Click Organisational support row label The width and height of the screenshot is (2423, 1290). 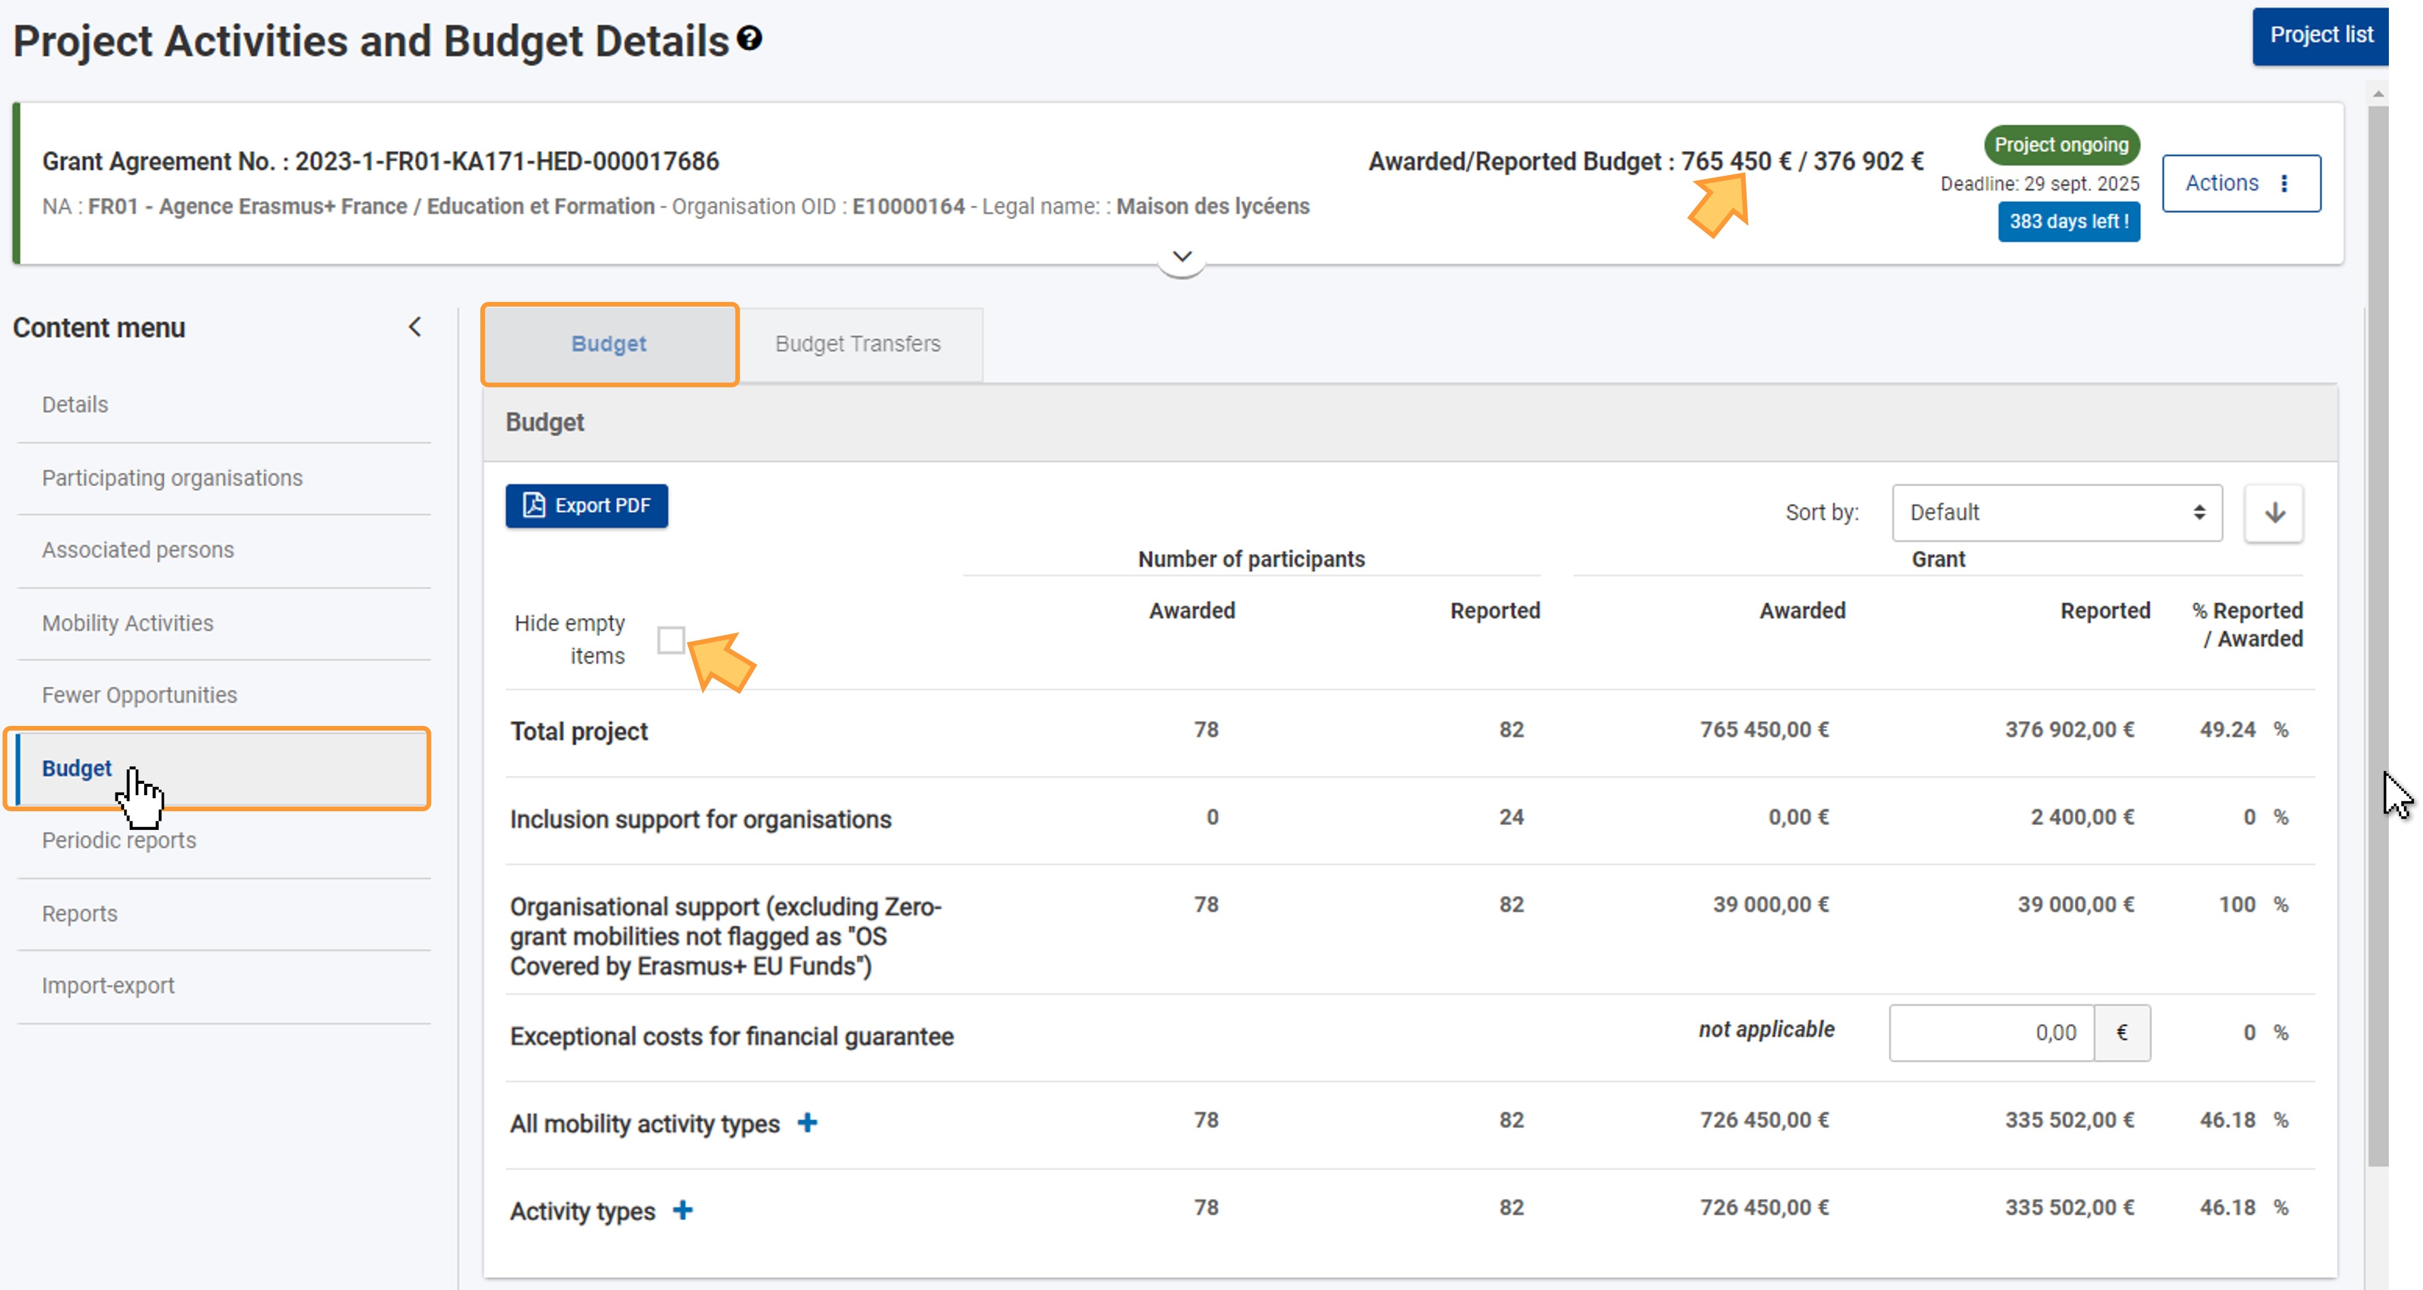click(x=726, y=936)
